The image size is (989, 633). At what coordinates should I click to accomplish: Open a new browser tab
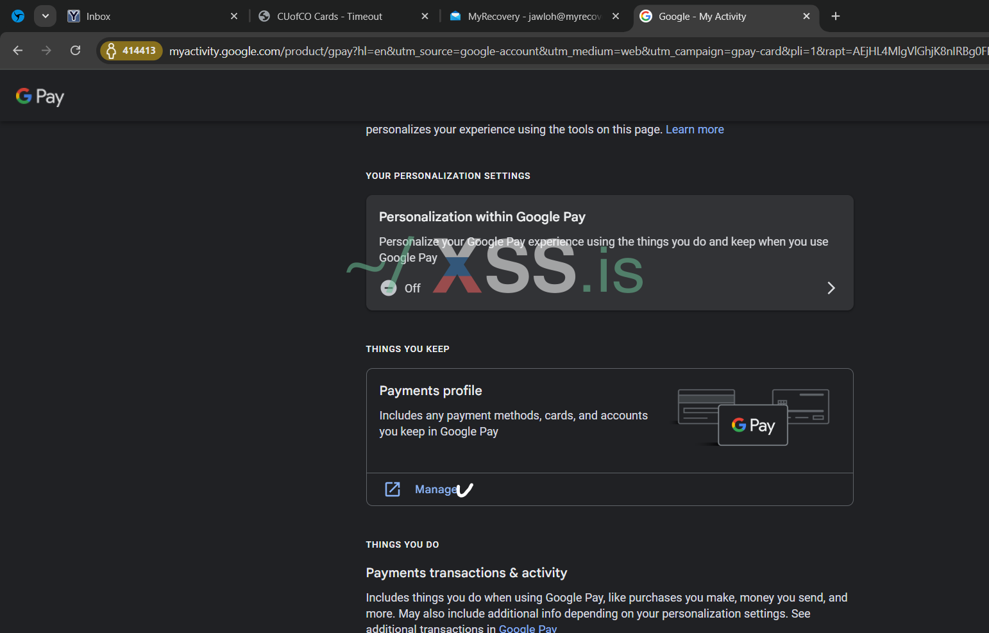click(x=836, y=16)
